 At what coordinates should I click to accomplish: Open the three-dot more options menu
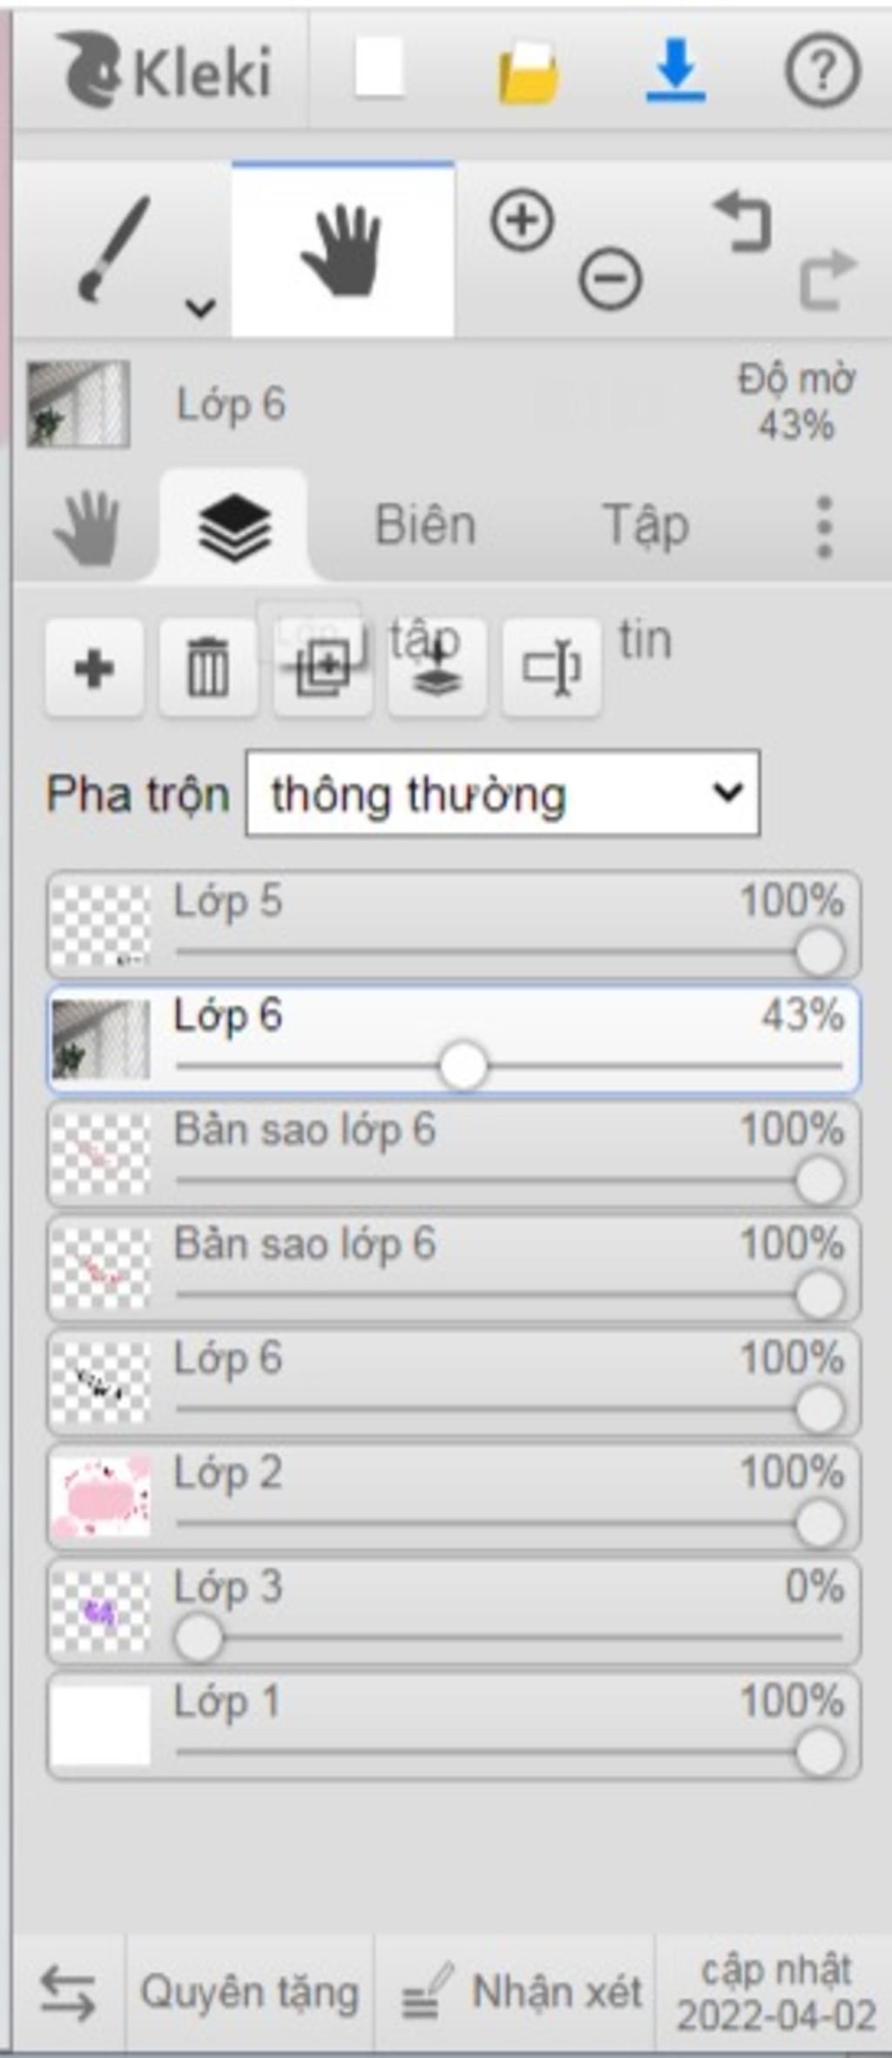click(x=825, y=527)
